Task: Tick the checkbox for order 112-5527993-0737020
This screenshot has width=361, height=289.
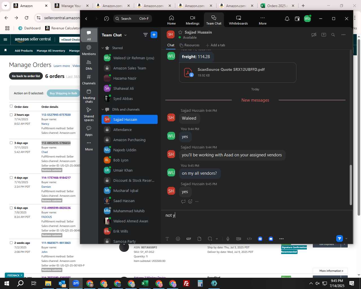Action: point(11,115)
